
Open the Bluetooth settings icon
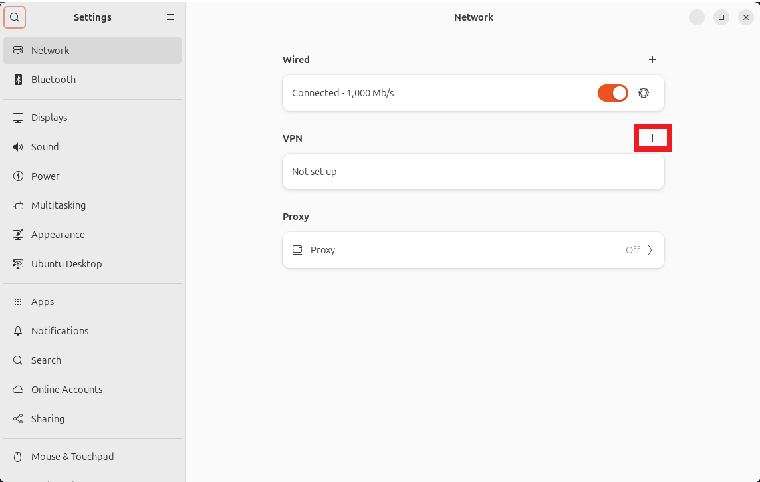(x=16, y=80)
